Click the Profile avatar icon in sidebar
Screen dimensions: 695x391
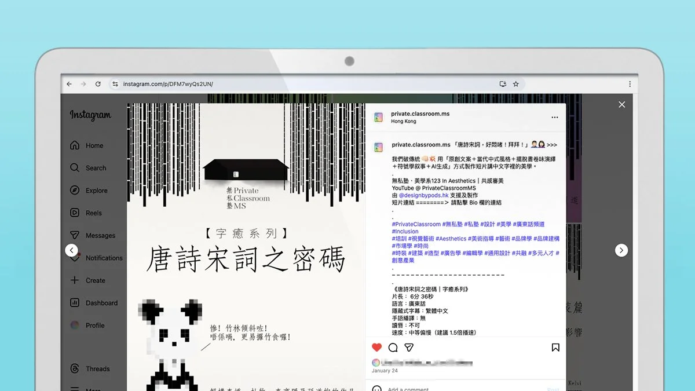pyautogui.click(x=75, y=326)
